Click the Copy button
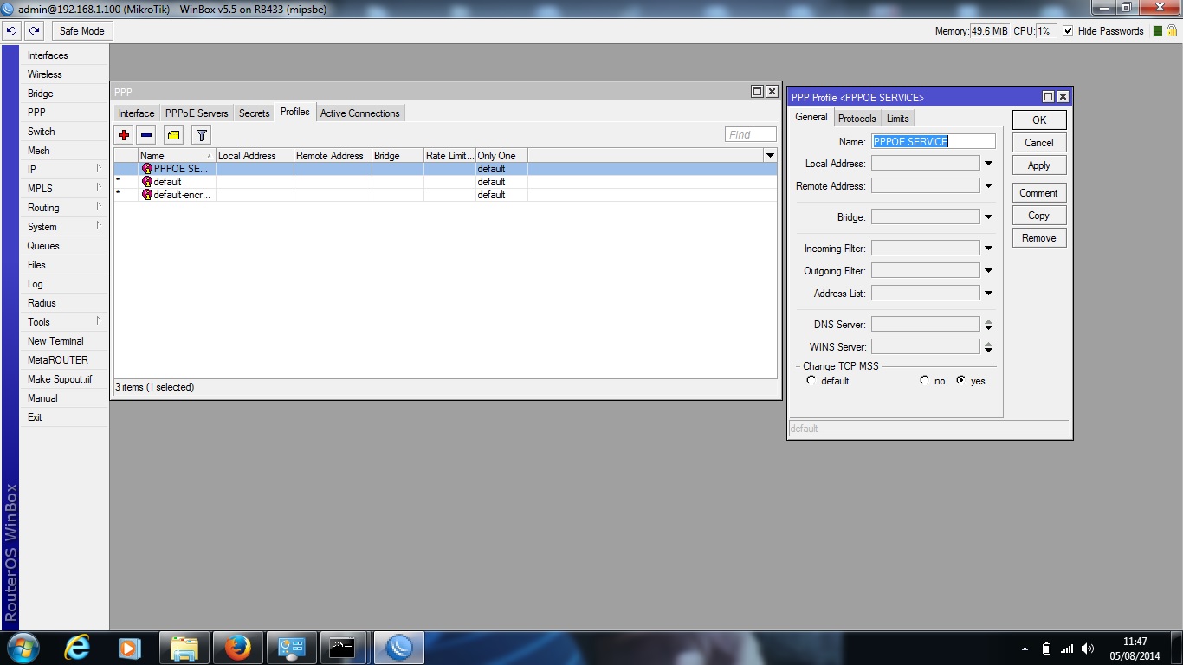This screenshot has width=1183, height=665. point(1039,216)
